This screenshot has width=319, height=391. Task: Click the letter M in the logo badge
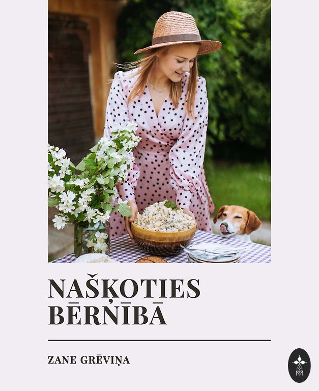299,373
